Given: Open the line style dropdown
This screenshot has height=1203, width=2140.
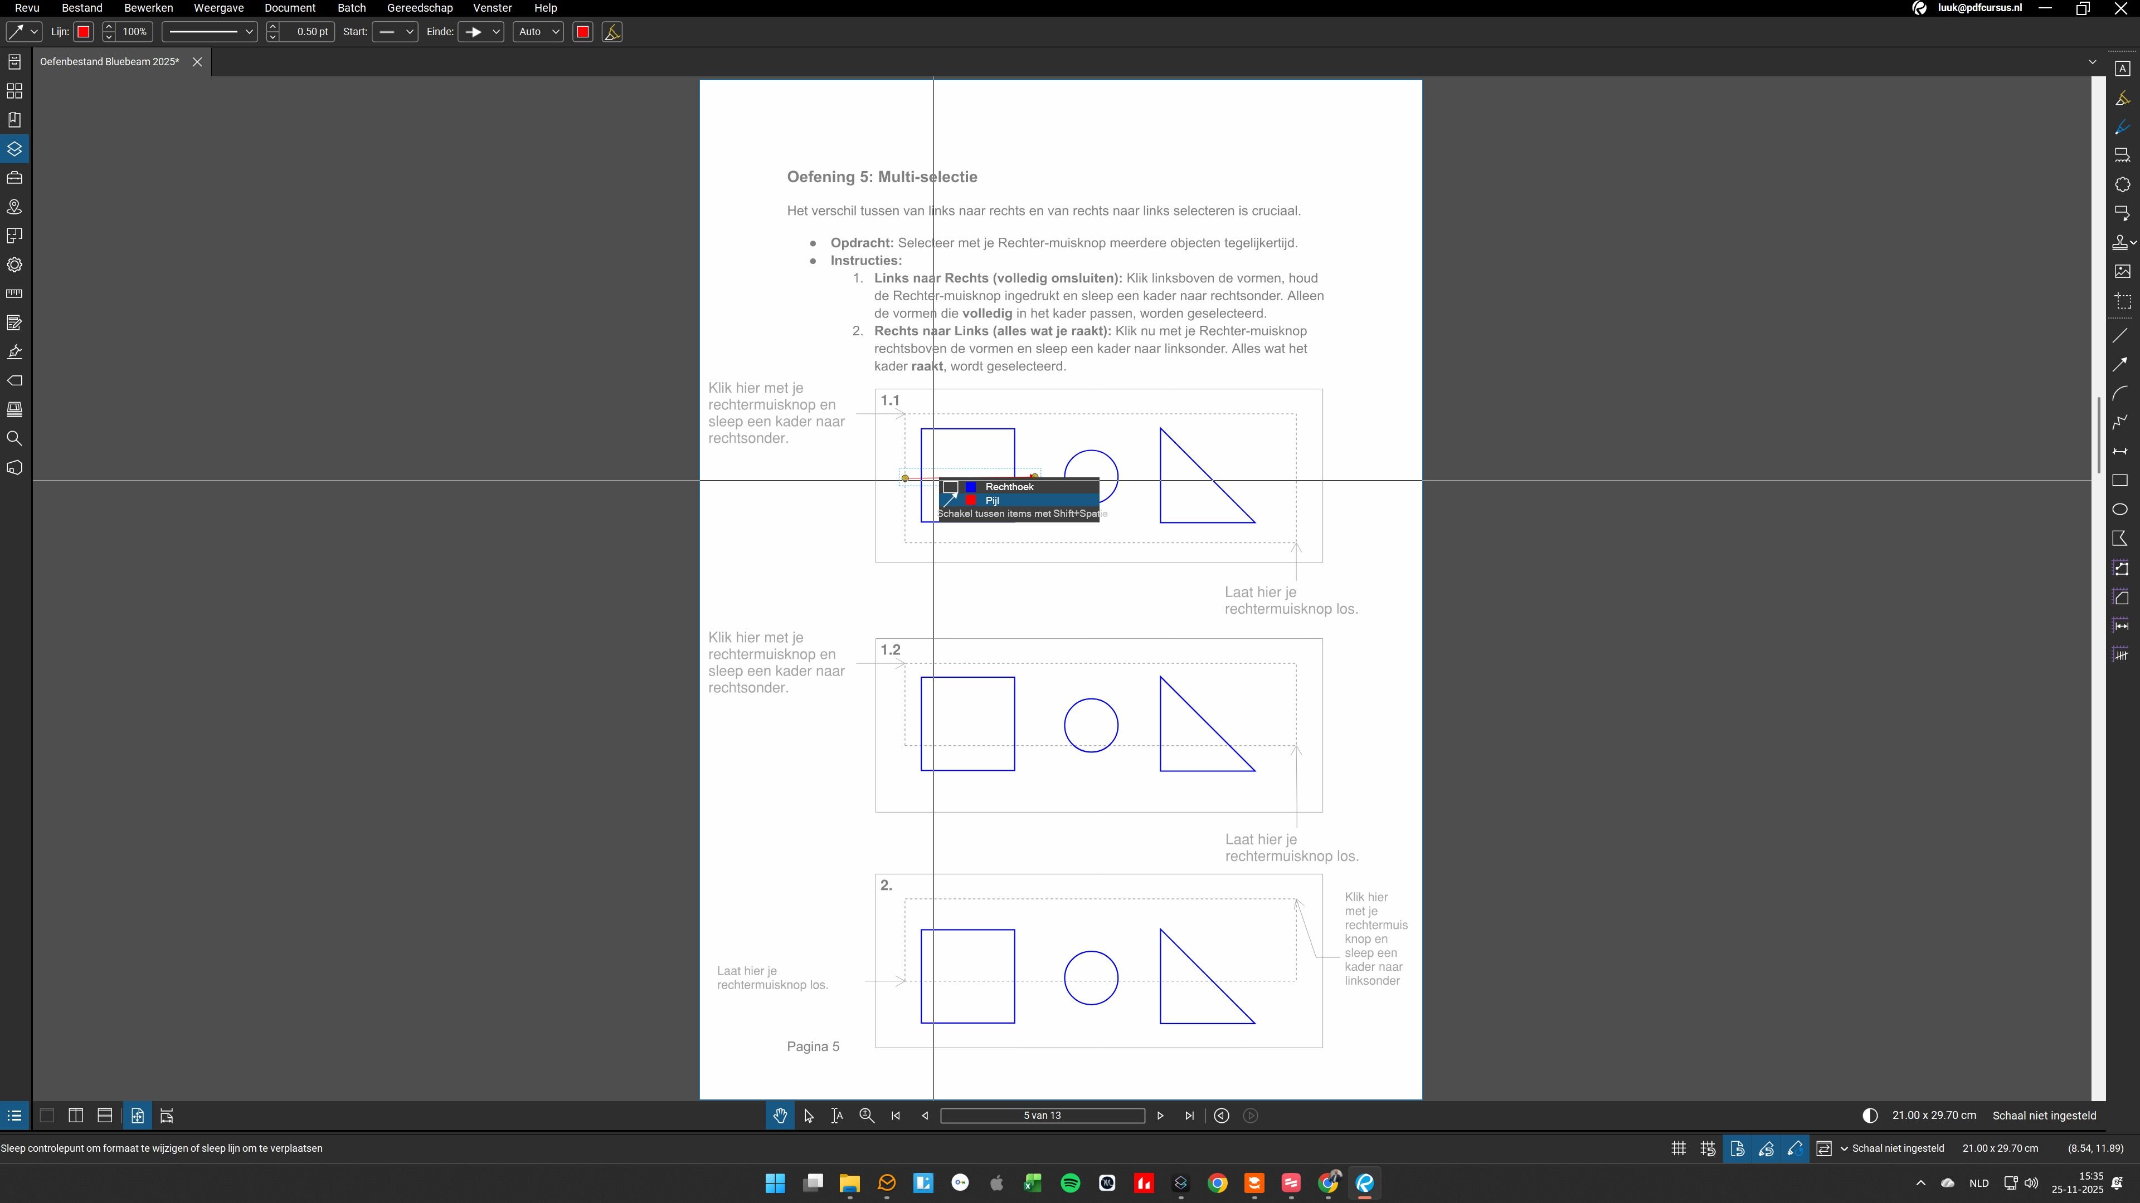Looking at the screenshot, I should pos(210,32).
